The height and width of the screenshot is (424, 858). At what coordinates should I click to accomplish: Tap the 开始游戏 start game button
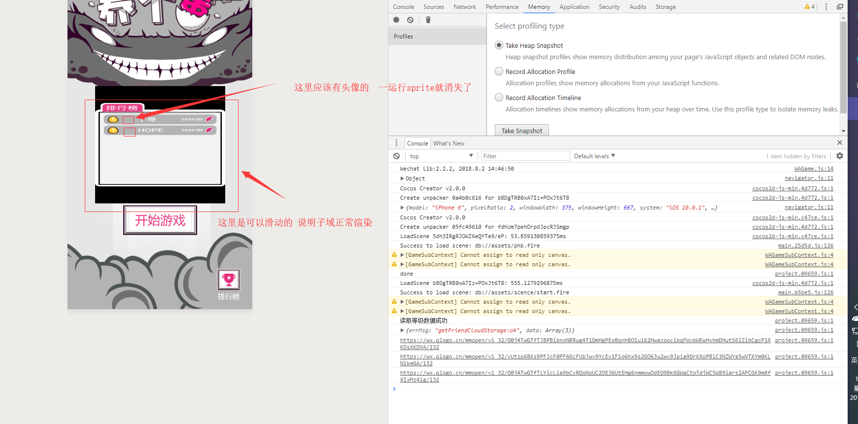point(160,220)
